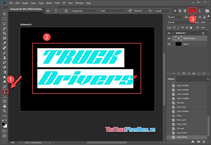Create warped text icon in options bar
211x145 pixels.
200,11
